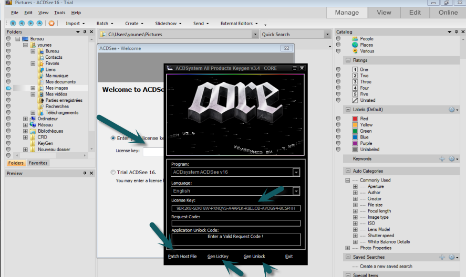Screen dimensions: 466x277
Task: Open the Tools menu
Action: [59, 13]
